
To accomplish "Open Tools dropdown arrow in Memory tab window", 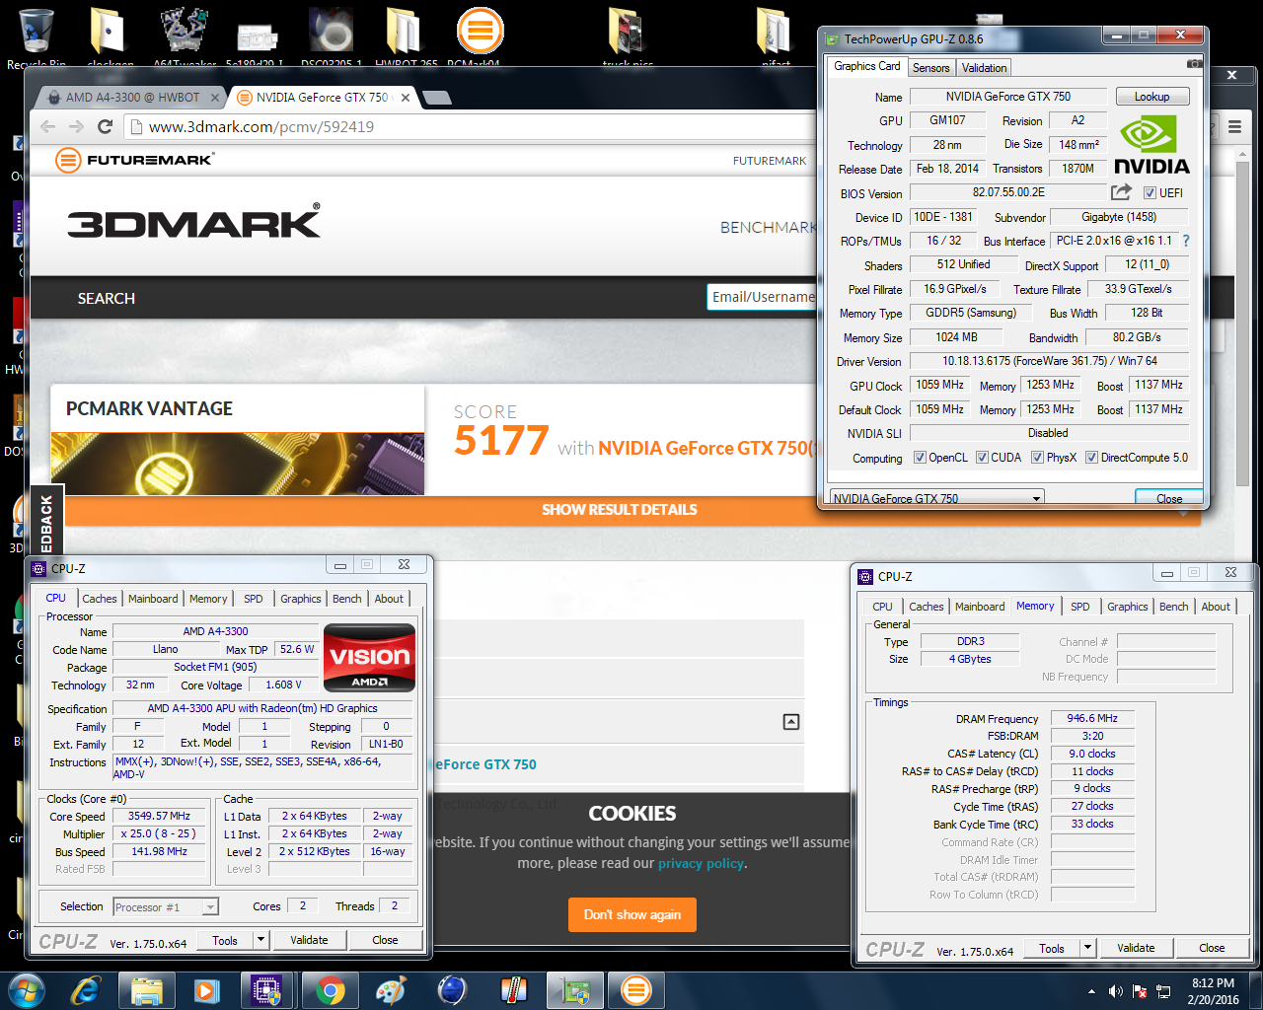I will (x=1087, y=948).
